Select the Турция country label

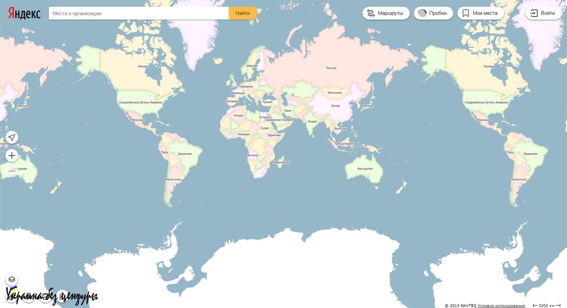click(267, 102)
